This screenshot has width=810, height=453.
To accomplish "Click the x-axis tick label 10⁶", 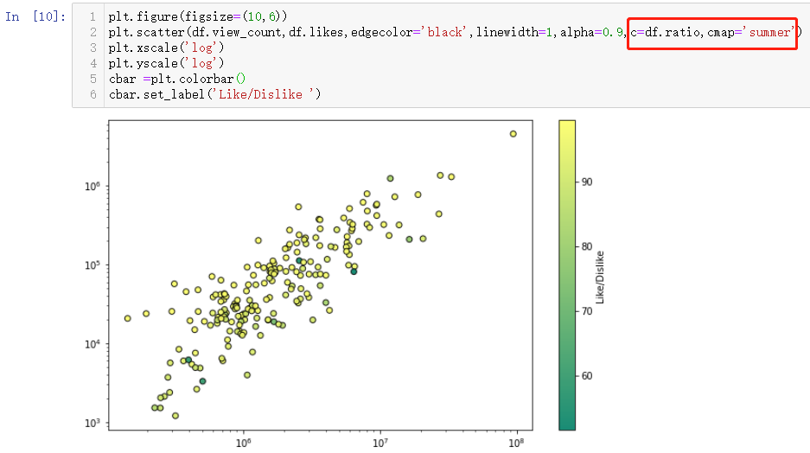I will [243, 443].
